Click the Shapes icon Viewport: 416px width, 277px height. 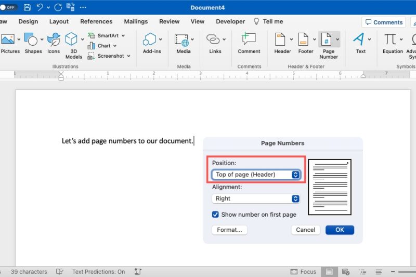coord(31,39)
